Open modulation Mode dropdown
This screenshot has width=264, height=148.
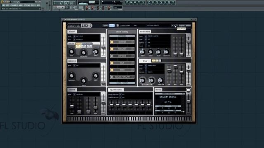point(146,36)
